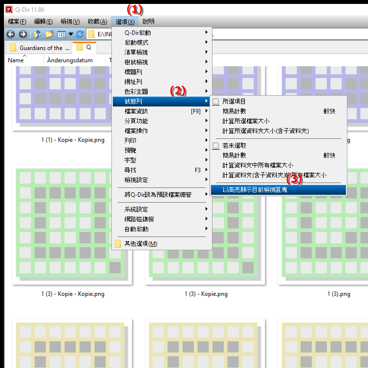Open the 檔案(F) menu
Image resolution: width=368 pixels, height=368 pixels.
point(17,22)
